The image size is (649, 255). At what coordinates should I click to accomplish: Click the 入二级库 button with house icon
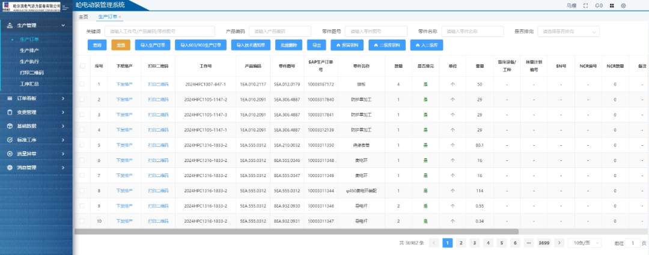[x=427, y=45]
